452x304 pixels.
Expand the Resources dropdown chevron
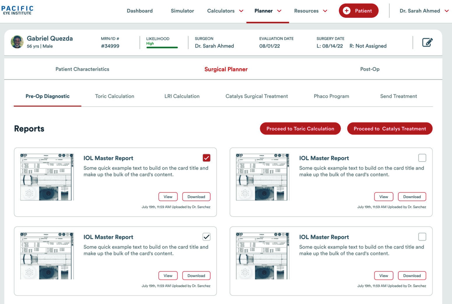pyautogui.click(x=325, y=11)
